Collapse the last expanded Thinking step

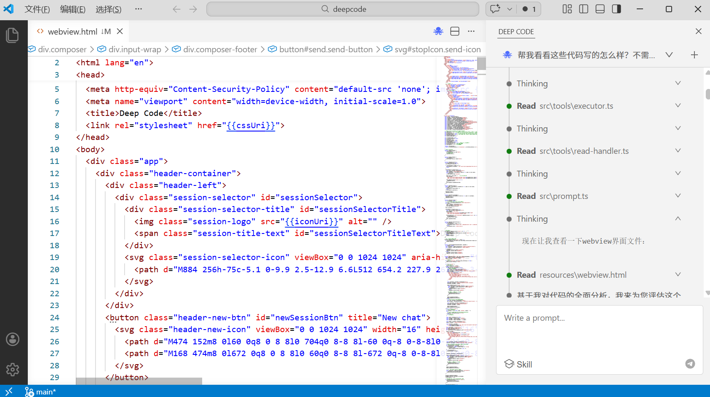pos(678,218)
